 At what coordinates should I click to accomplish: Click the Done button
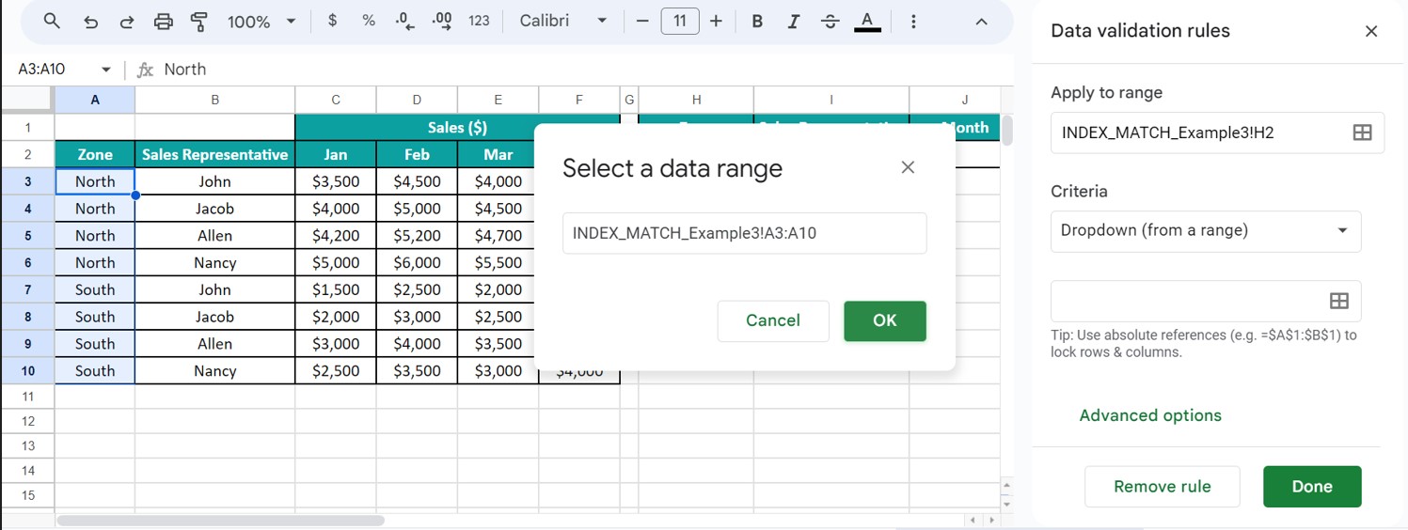(1312, 487)
